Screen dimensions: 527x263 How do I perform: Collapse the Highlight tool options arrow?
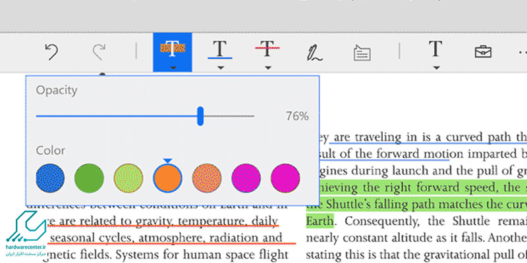[x=172, y=67]
